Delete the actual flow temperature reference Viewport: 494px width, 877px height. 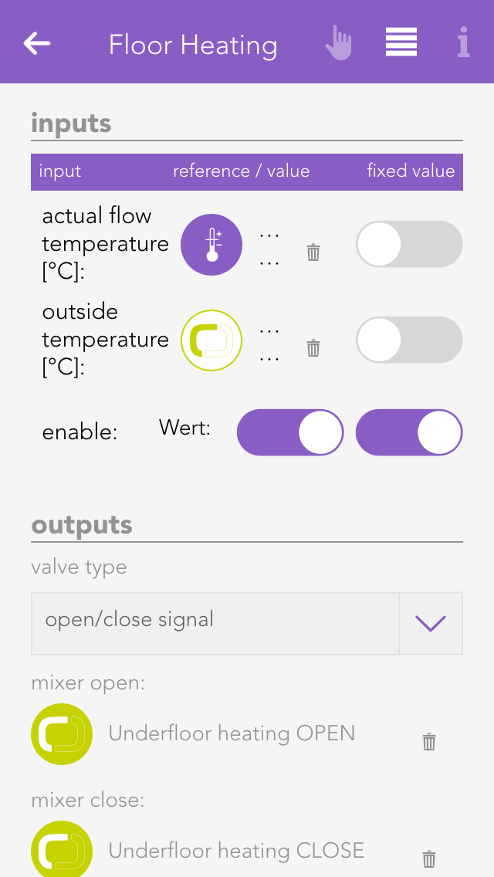click(x=313, y=252)
